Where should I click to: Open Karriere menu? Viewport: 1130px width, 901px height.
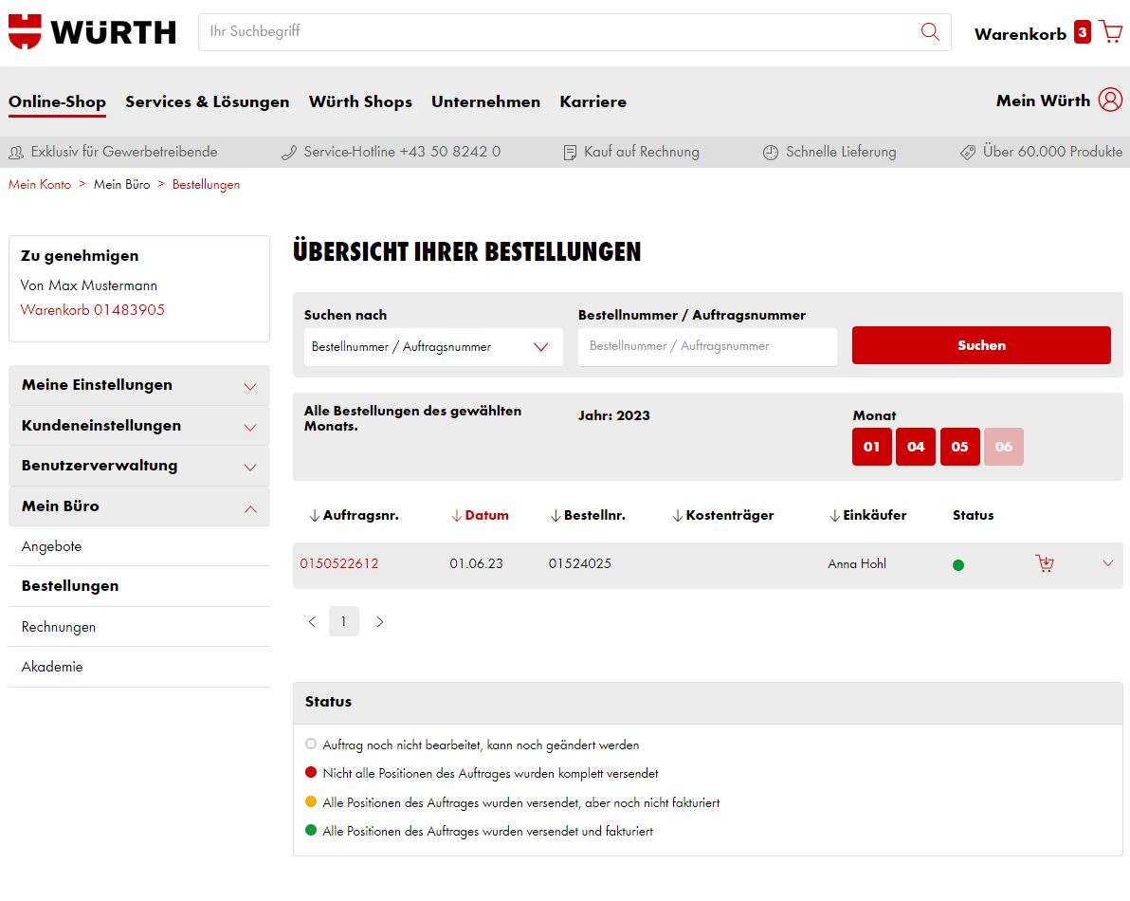pyautogui.click(x=593, y=101)
